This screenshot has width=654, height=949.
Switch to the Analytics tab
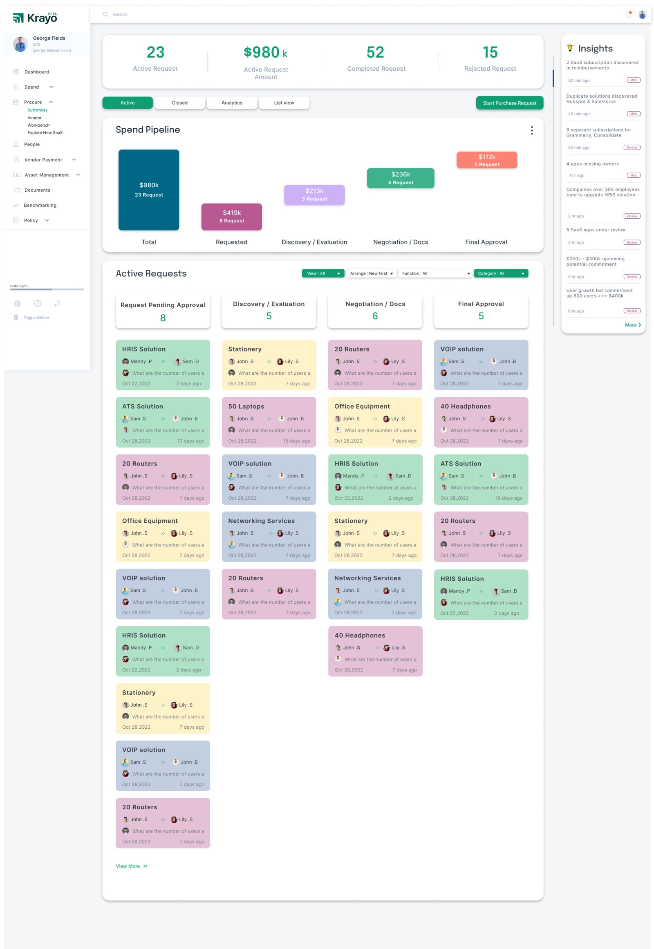232,103
